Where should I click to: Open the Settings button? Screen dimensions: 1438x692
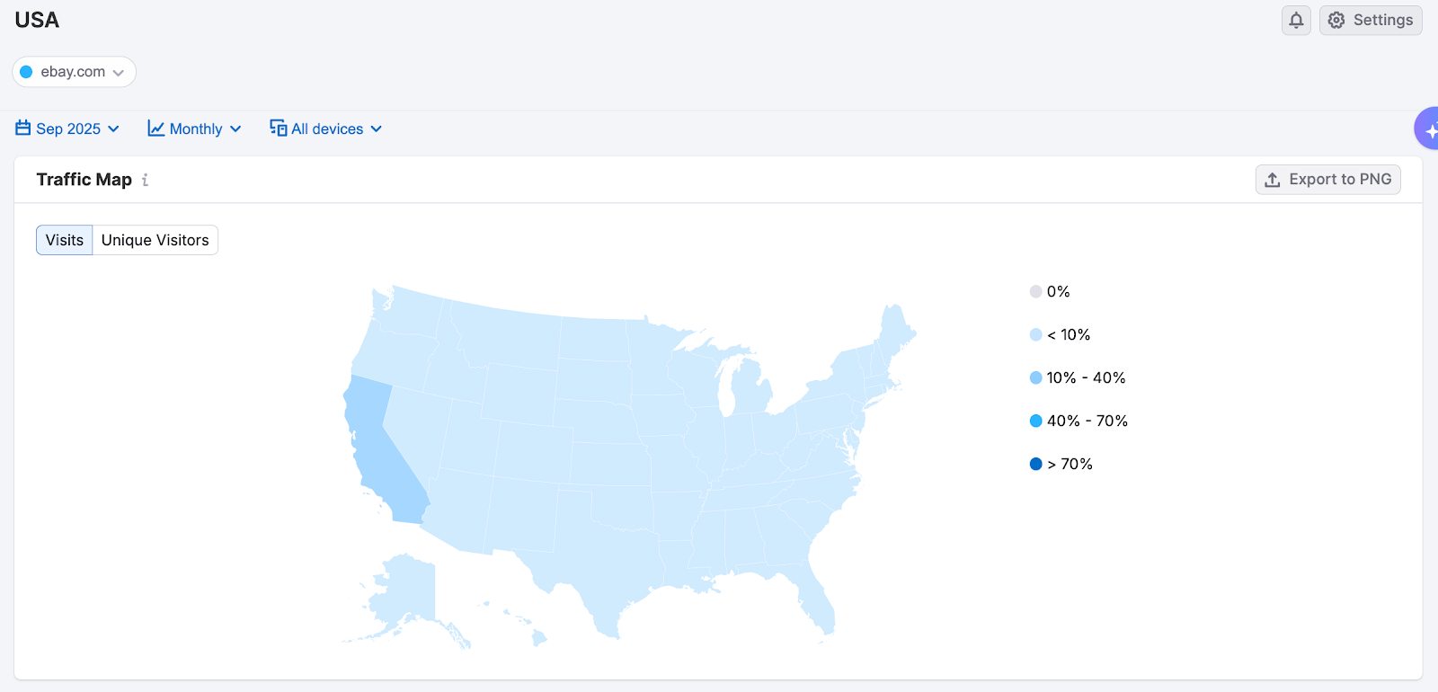(x=1370, y=20)
